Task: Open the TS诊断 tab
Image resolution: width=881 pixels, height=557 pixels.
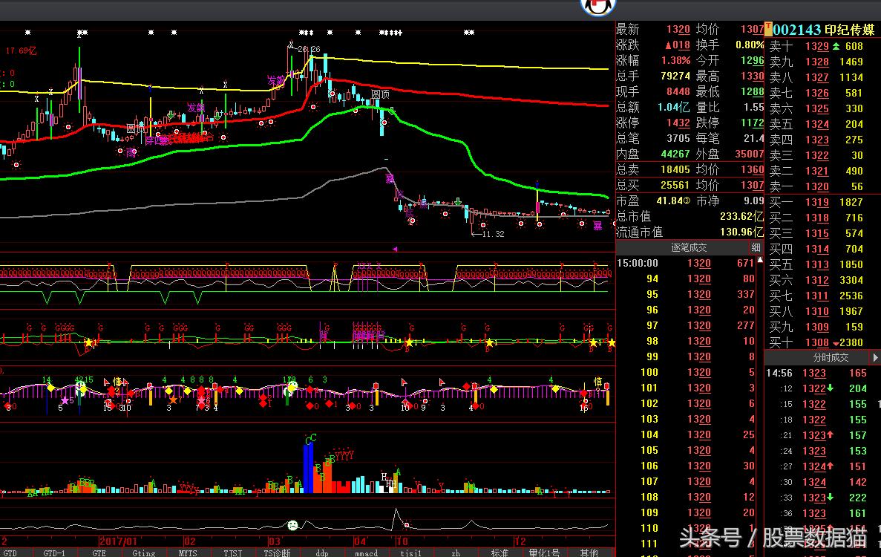Action: click(277, 553)
